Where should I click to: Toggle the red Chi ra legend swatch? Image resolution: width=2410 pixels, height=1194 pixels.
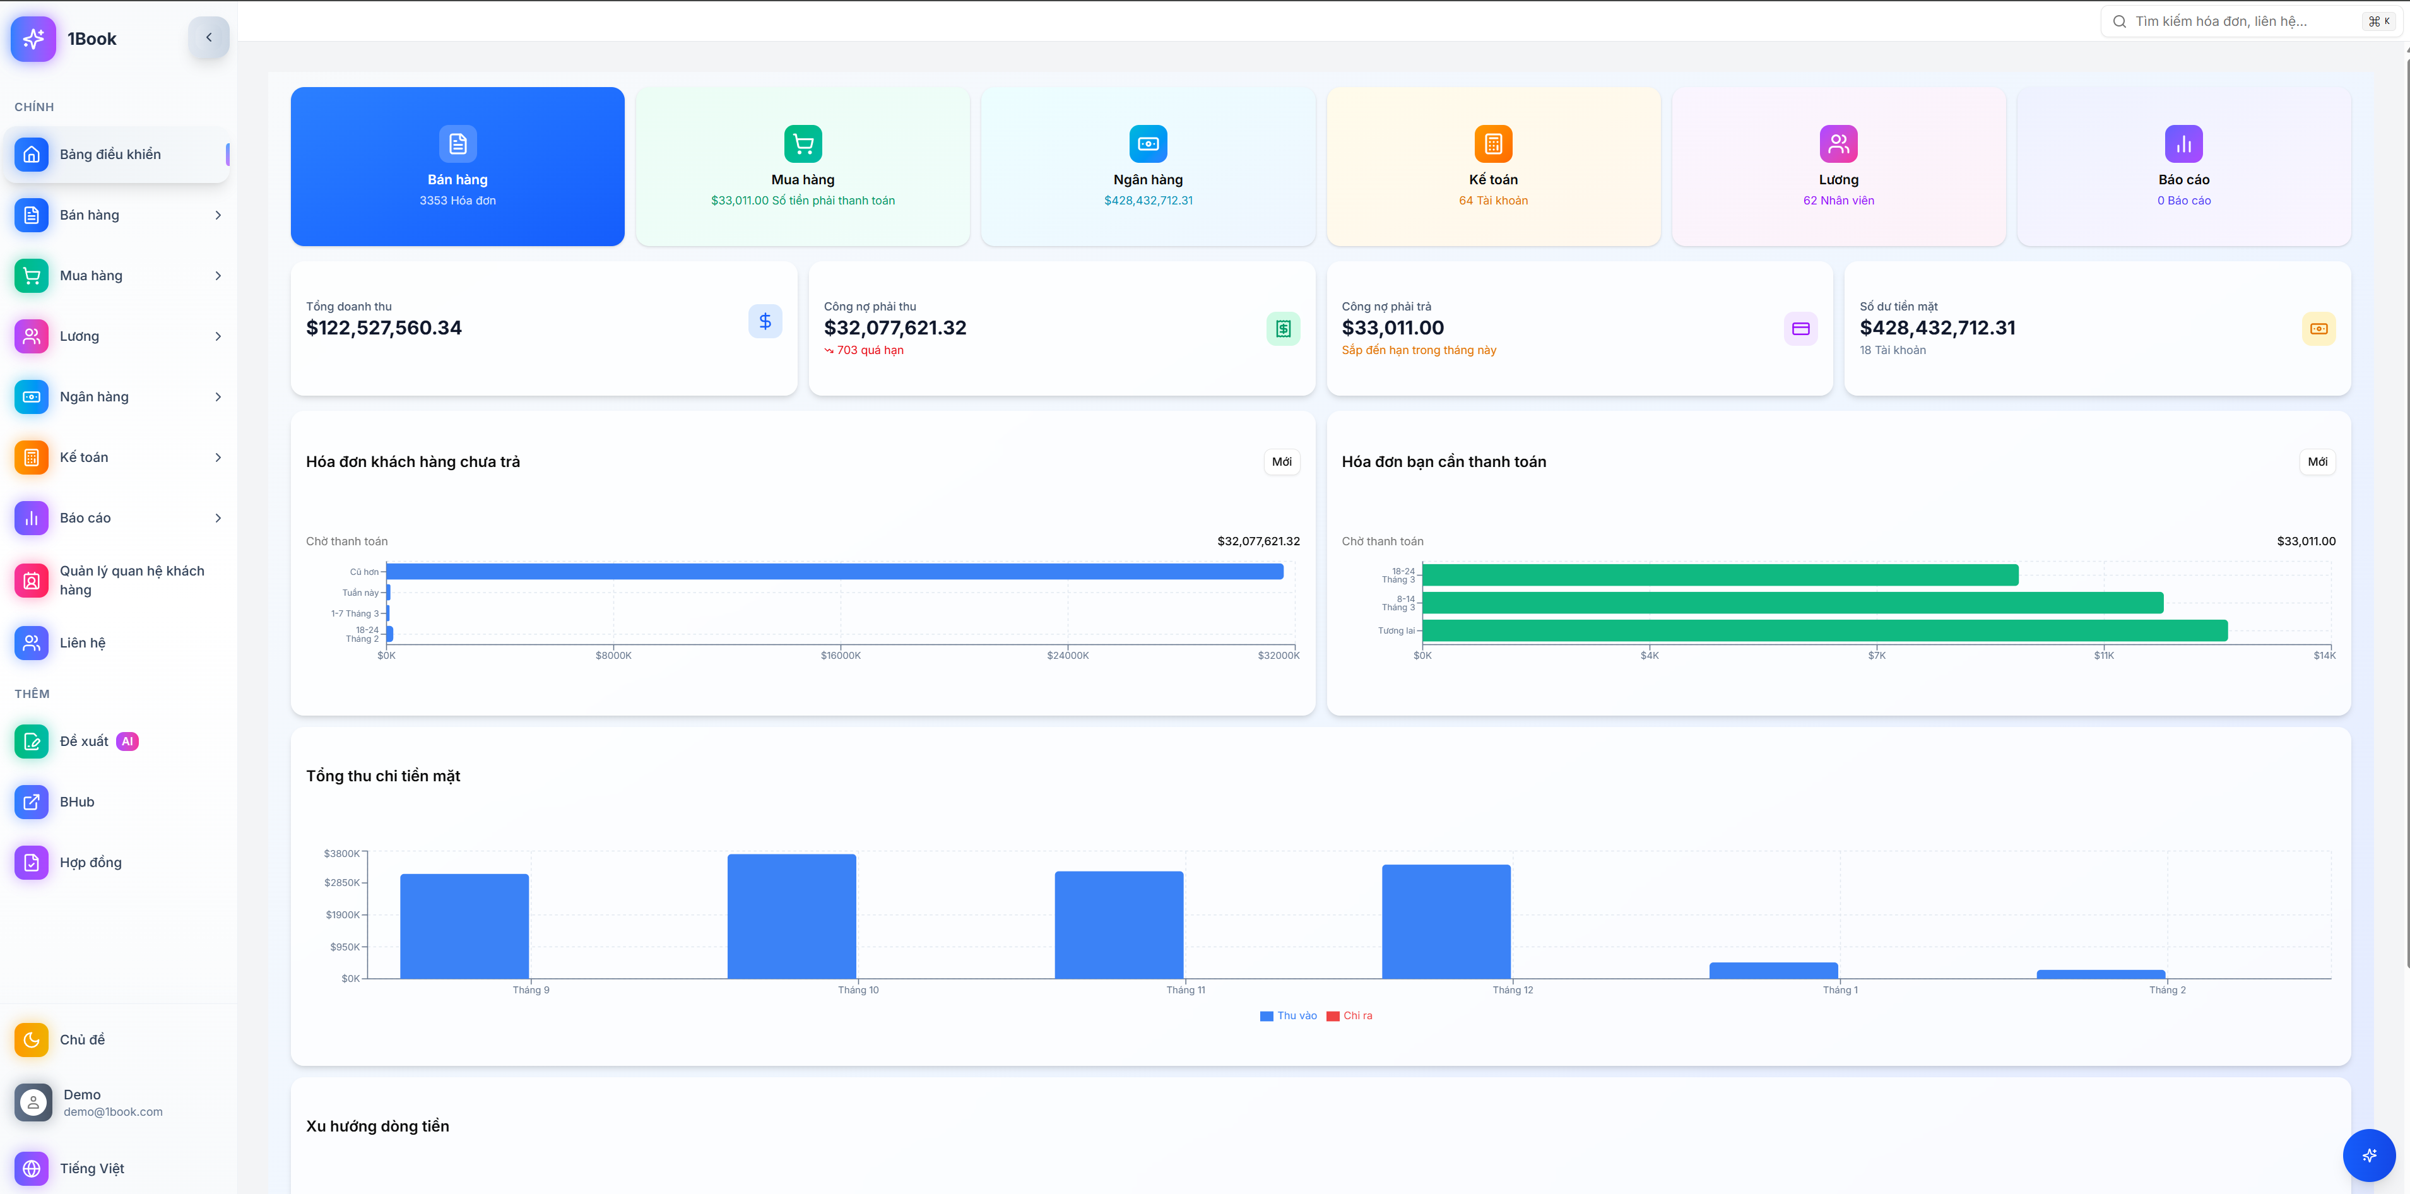pyautogui.click(x=1332, y=1016)
